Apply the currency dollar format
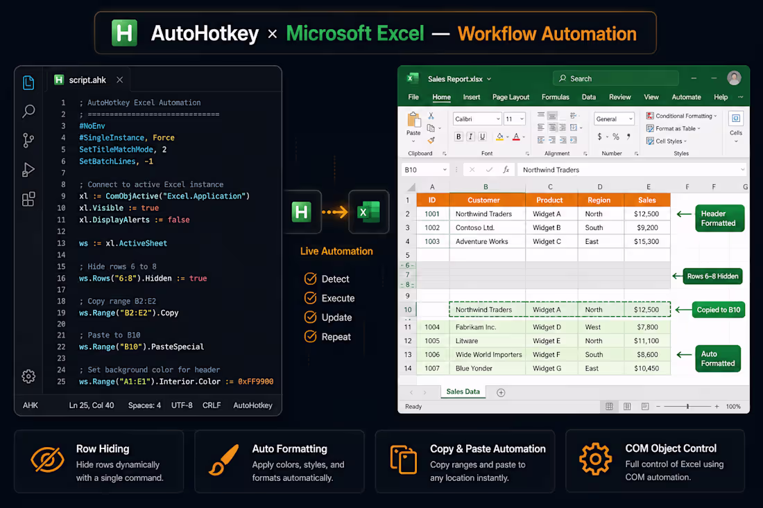The image size is (763, 508). coord(599,137)
